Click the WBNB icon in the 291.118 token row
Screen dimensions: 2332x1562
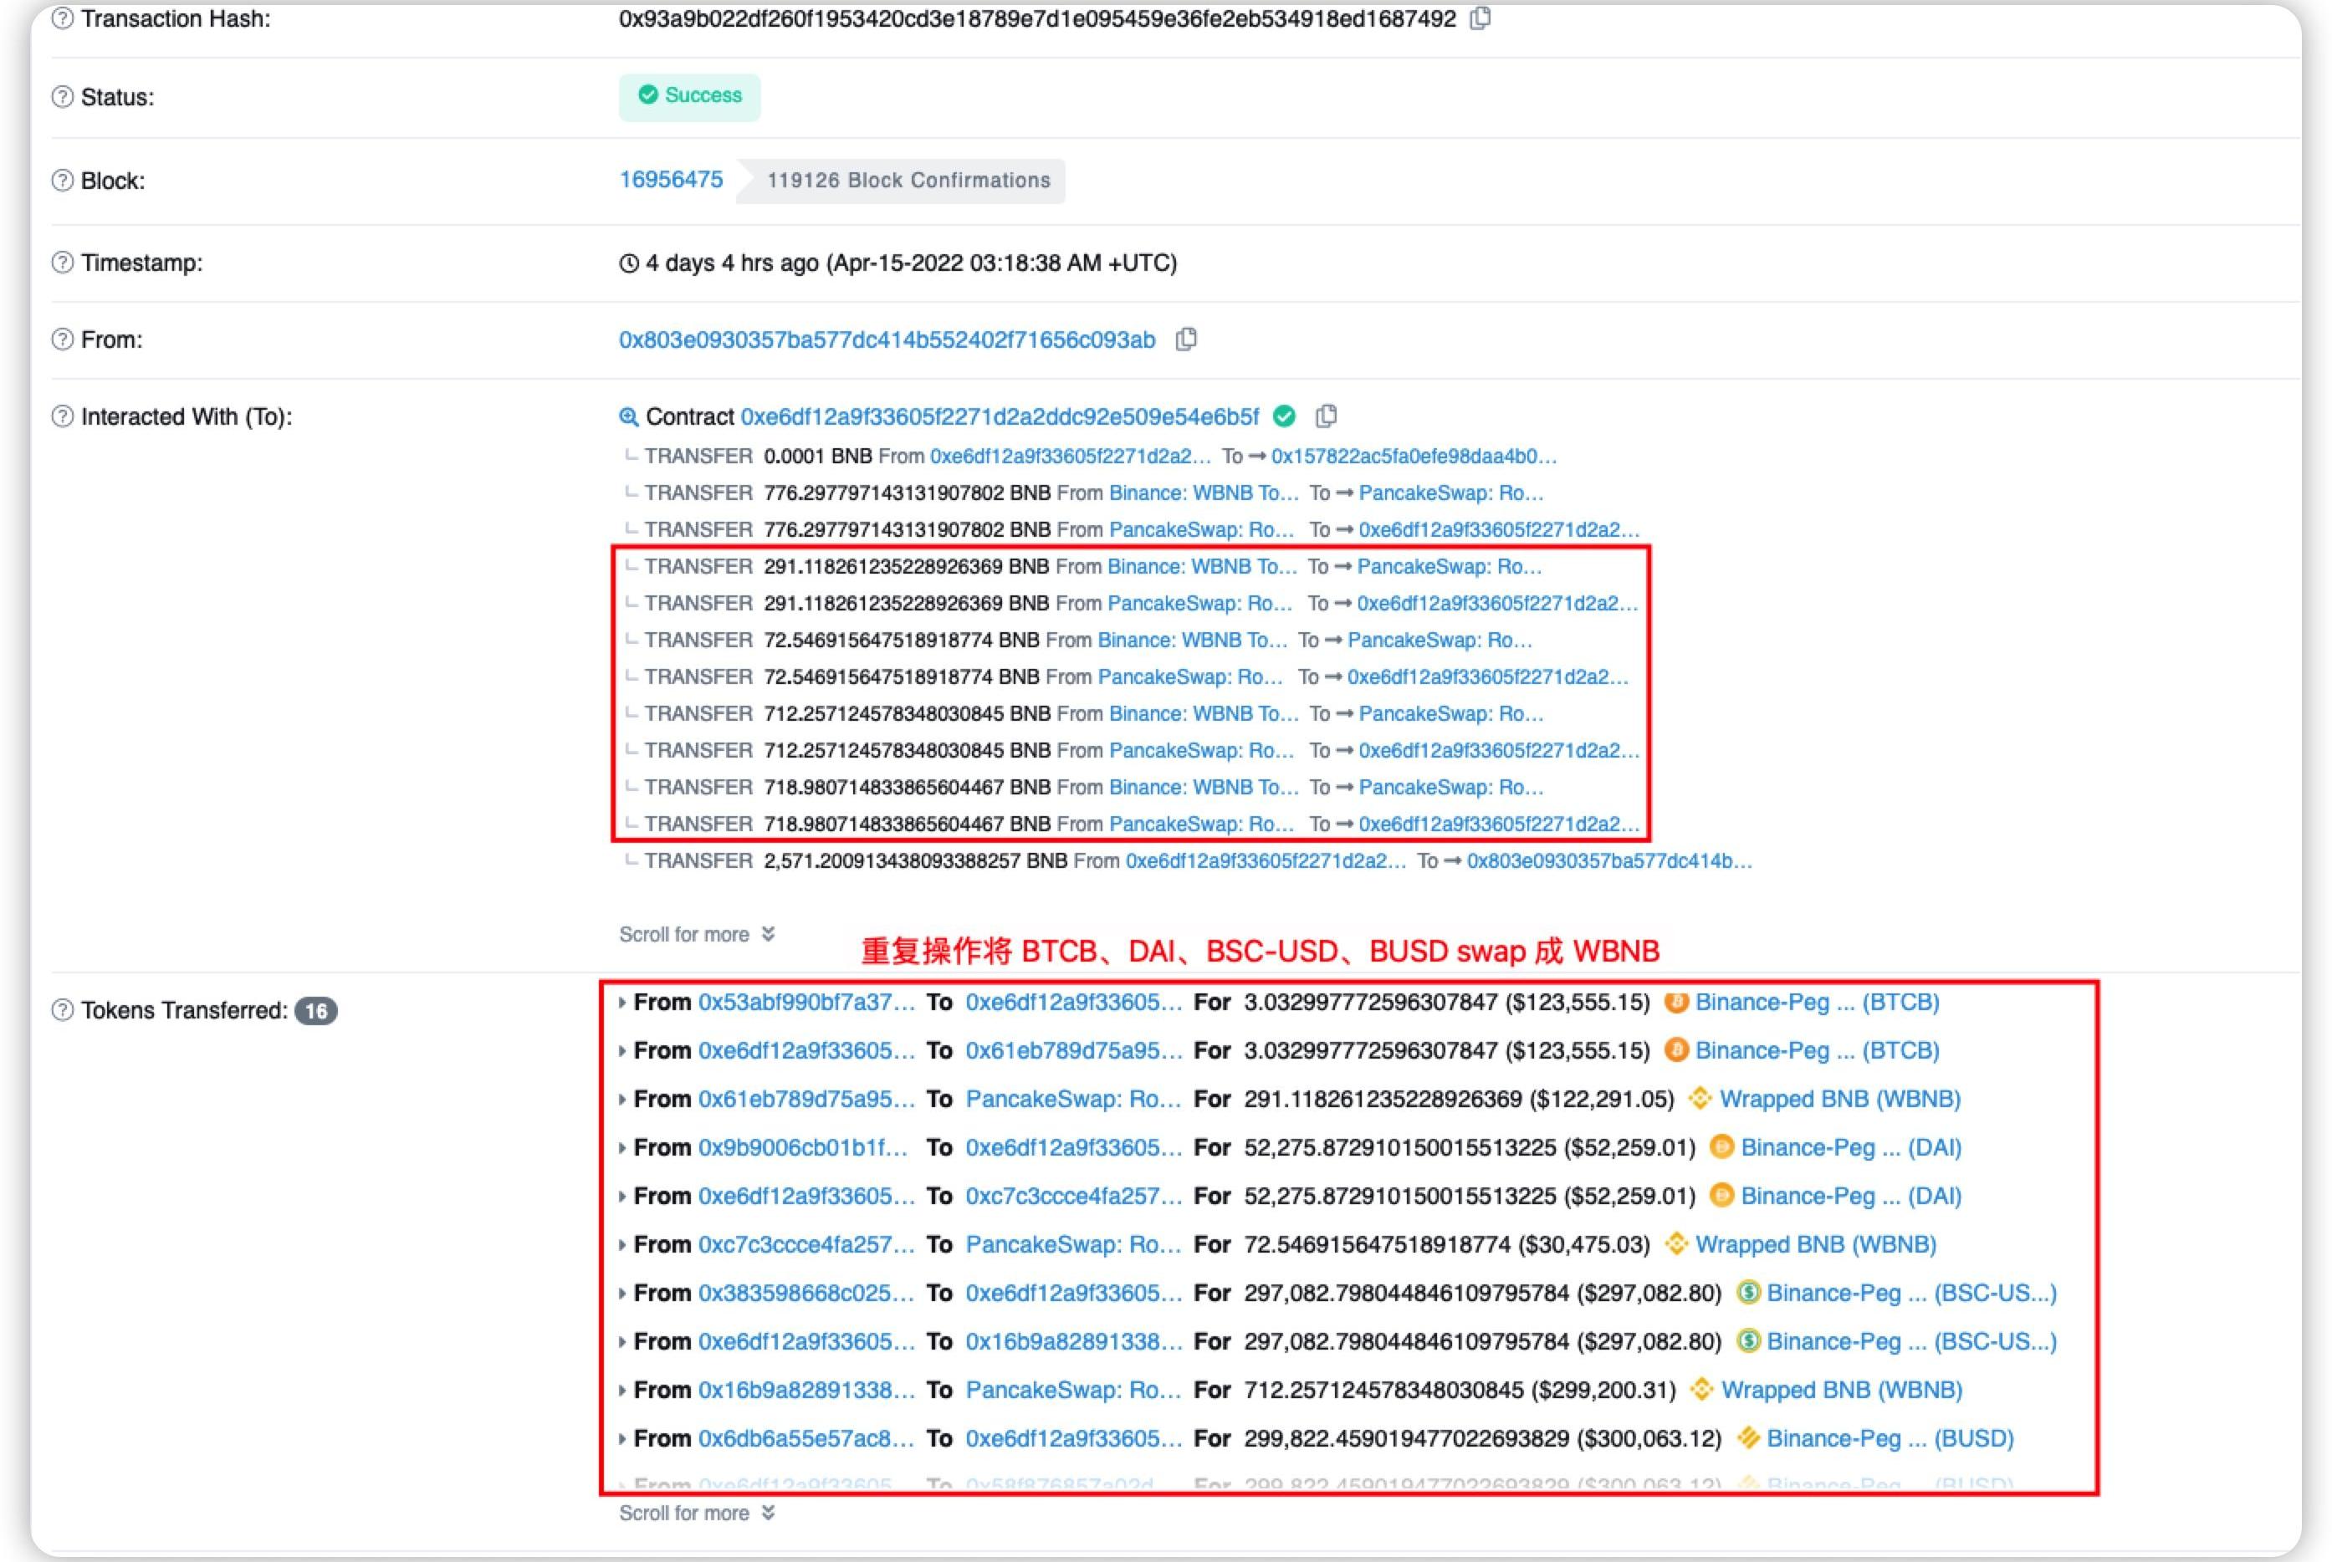coord(1700,1099)
